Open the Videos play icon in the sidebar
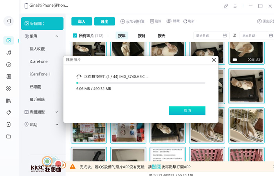The image size is (274, 176). pyautogui.click(x=9, y=65)
